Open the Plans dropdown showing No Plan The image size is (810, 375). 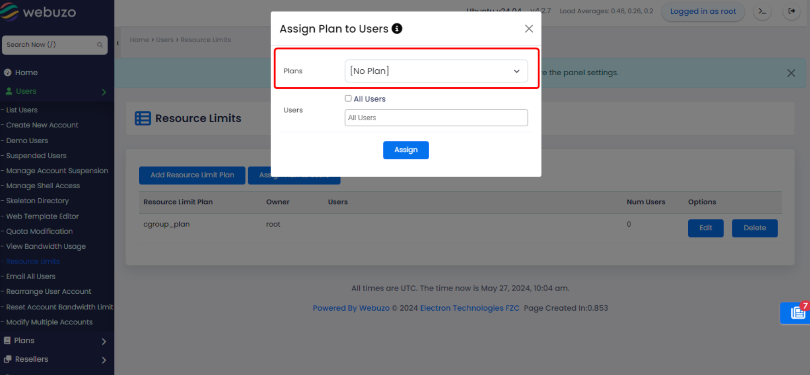click(x=436, y=71)
